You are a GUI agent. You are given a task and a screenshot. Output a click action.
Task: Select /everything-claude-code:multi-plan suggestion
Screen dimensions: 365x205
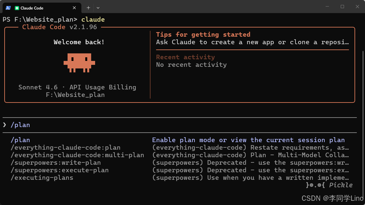[x=77, y=155]
